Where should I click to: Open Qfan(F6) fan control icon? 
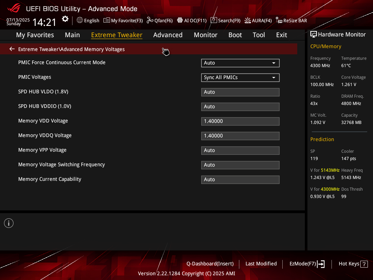coord(150,20)
